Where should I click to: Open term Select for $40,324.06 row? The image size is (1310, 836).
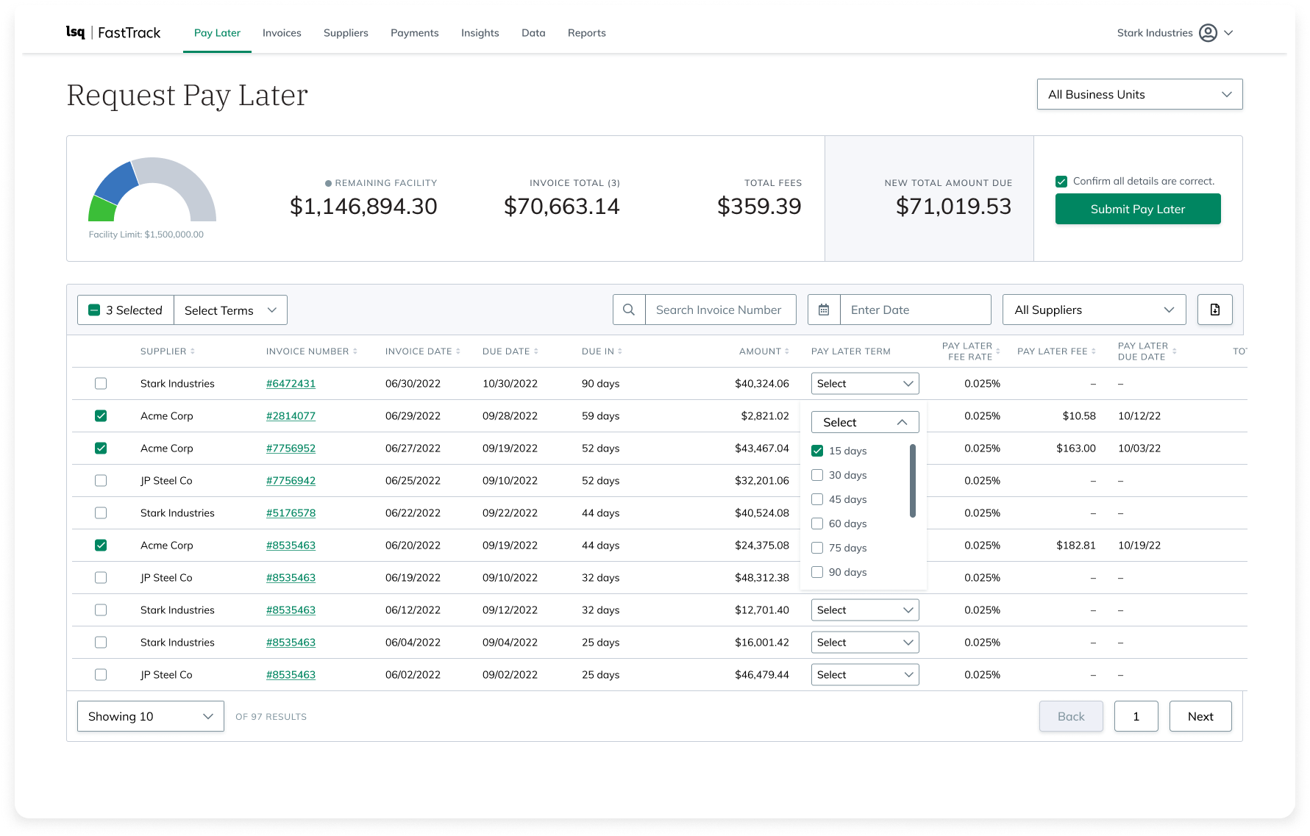tap(865, 384)
